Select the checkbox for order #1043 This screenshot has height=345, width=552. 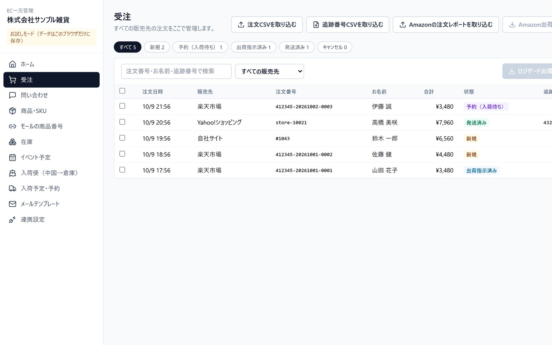122,138
